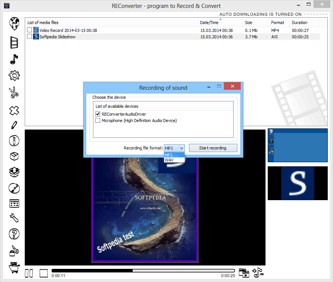Open the wrench settings tool icon
Image resolution: width=333 pixels, height=282 pixels.
tap(14, 218)
